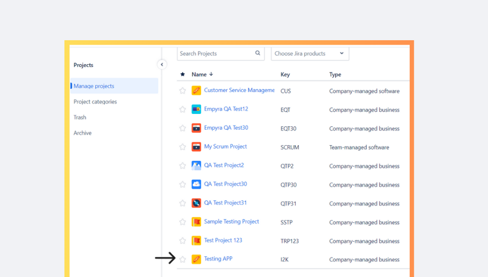Image resolution: width=488 pixels, height=277 pixels.
Task: Star the Customer Service Management project
Action: 182,90
